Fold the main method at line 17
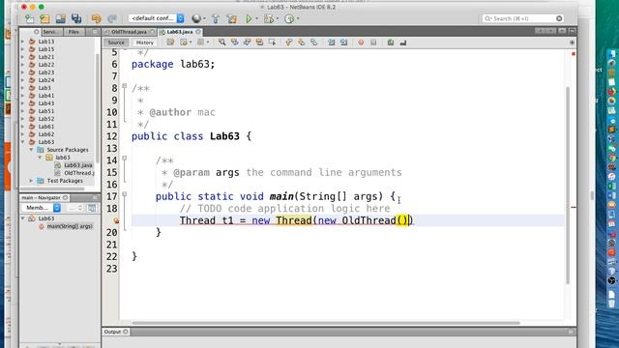The height and width of the screenshot is (348, 619). [x=125, y=194]
